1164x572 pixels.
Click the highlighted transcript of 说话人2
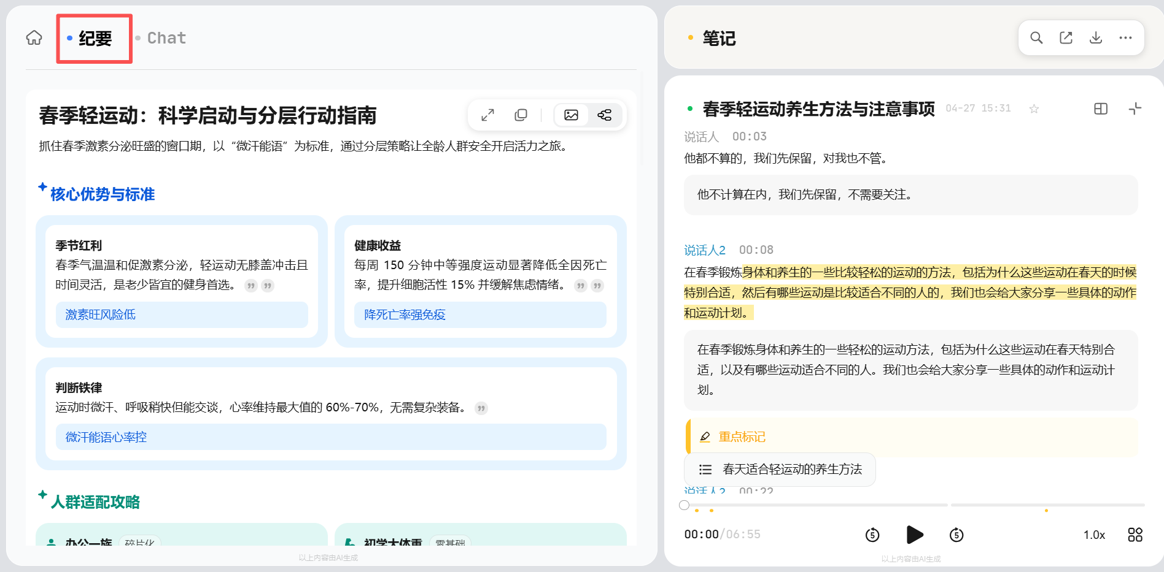(910, 292)
